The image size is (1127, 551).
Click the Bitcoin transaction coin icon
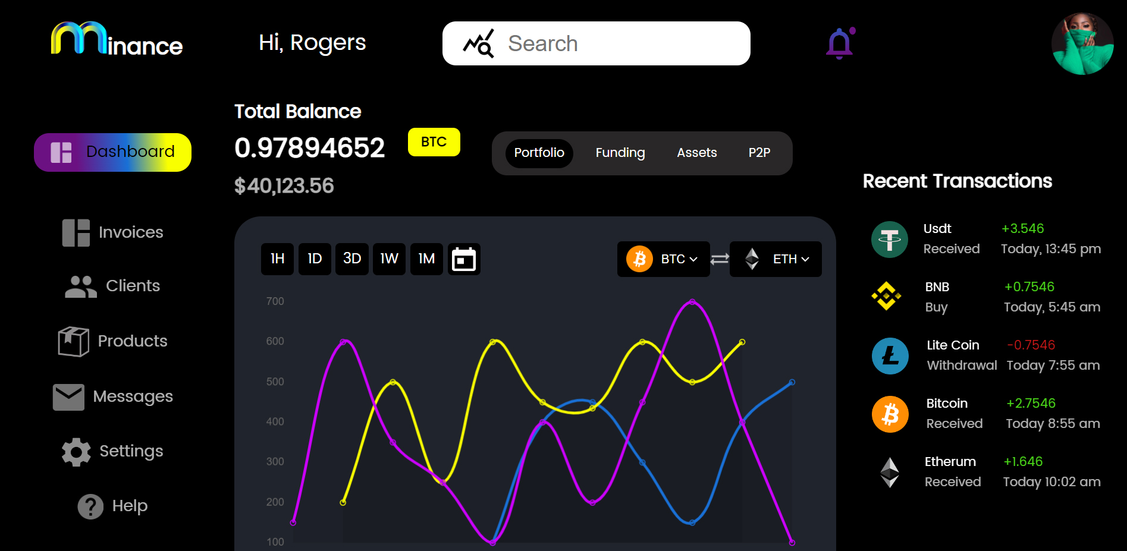pyautogui.click(x=890, y=414)
